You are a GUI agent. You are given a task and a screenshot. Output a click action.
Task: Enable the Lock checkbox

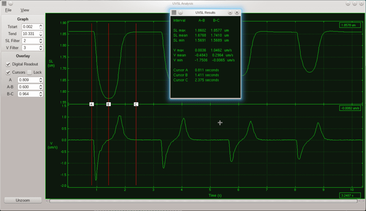pos(29,72)
